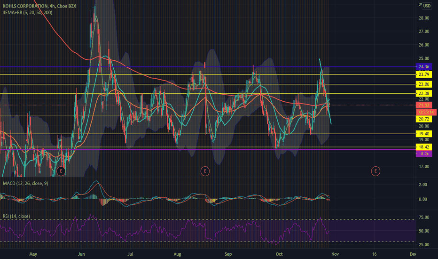
Task: Click the May label on the time axis
Action: tap(33, 254)
